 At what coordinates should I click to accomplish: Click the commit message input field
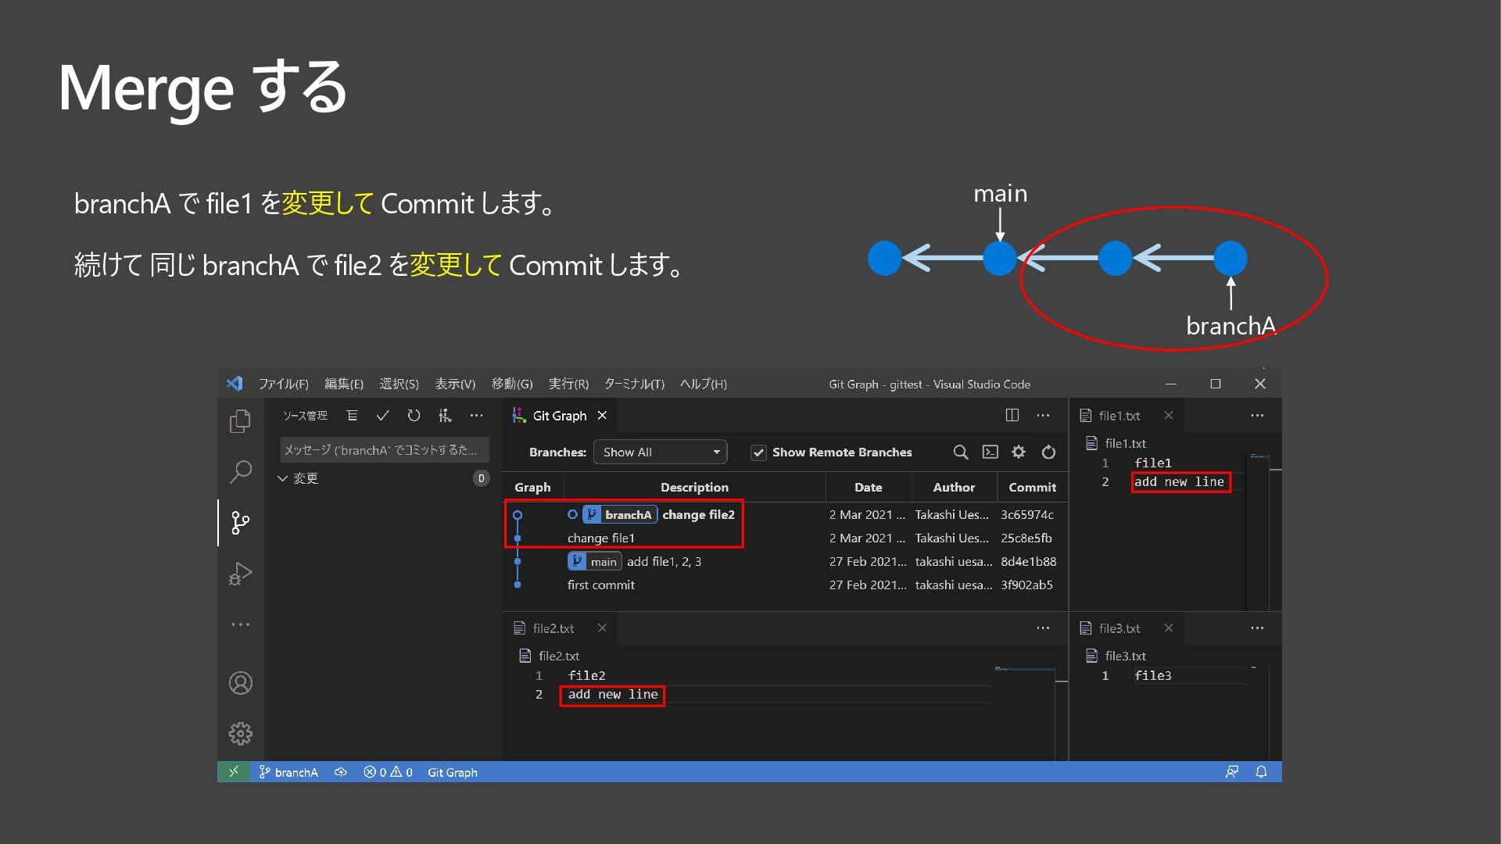384,450
